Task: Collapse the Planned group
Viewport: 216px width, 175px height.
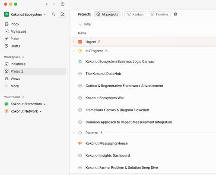Action: [74, 133]
